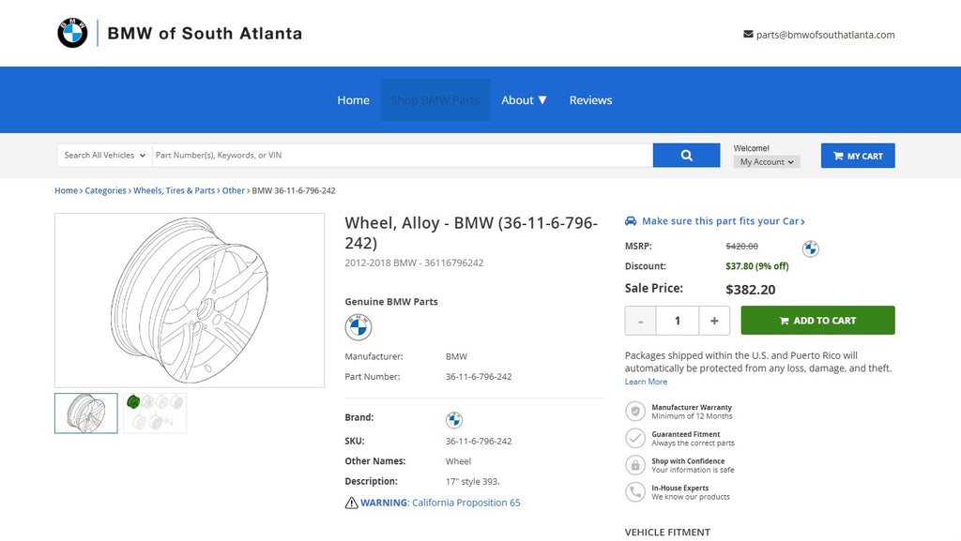
Task: Go to the Reviews menu item
Action: (x=590, y=100)
